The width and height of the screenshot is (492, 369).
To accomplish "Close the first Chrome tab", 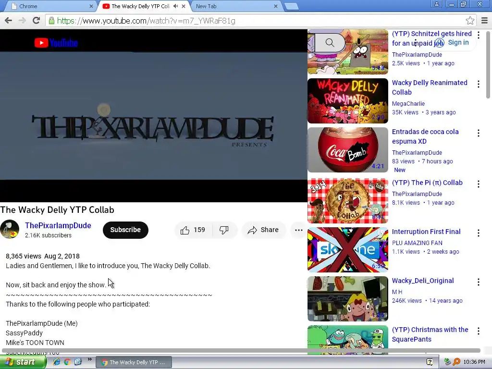I will [x=91, y=6].
